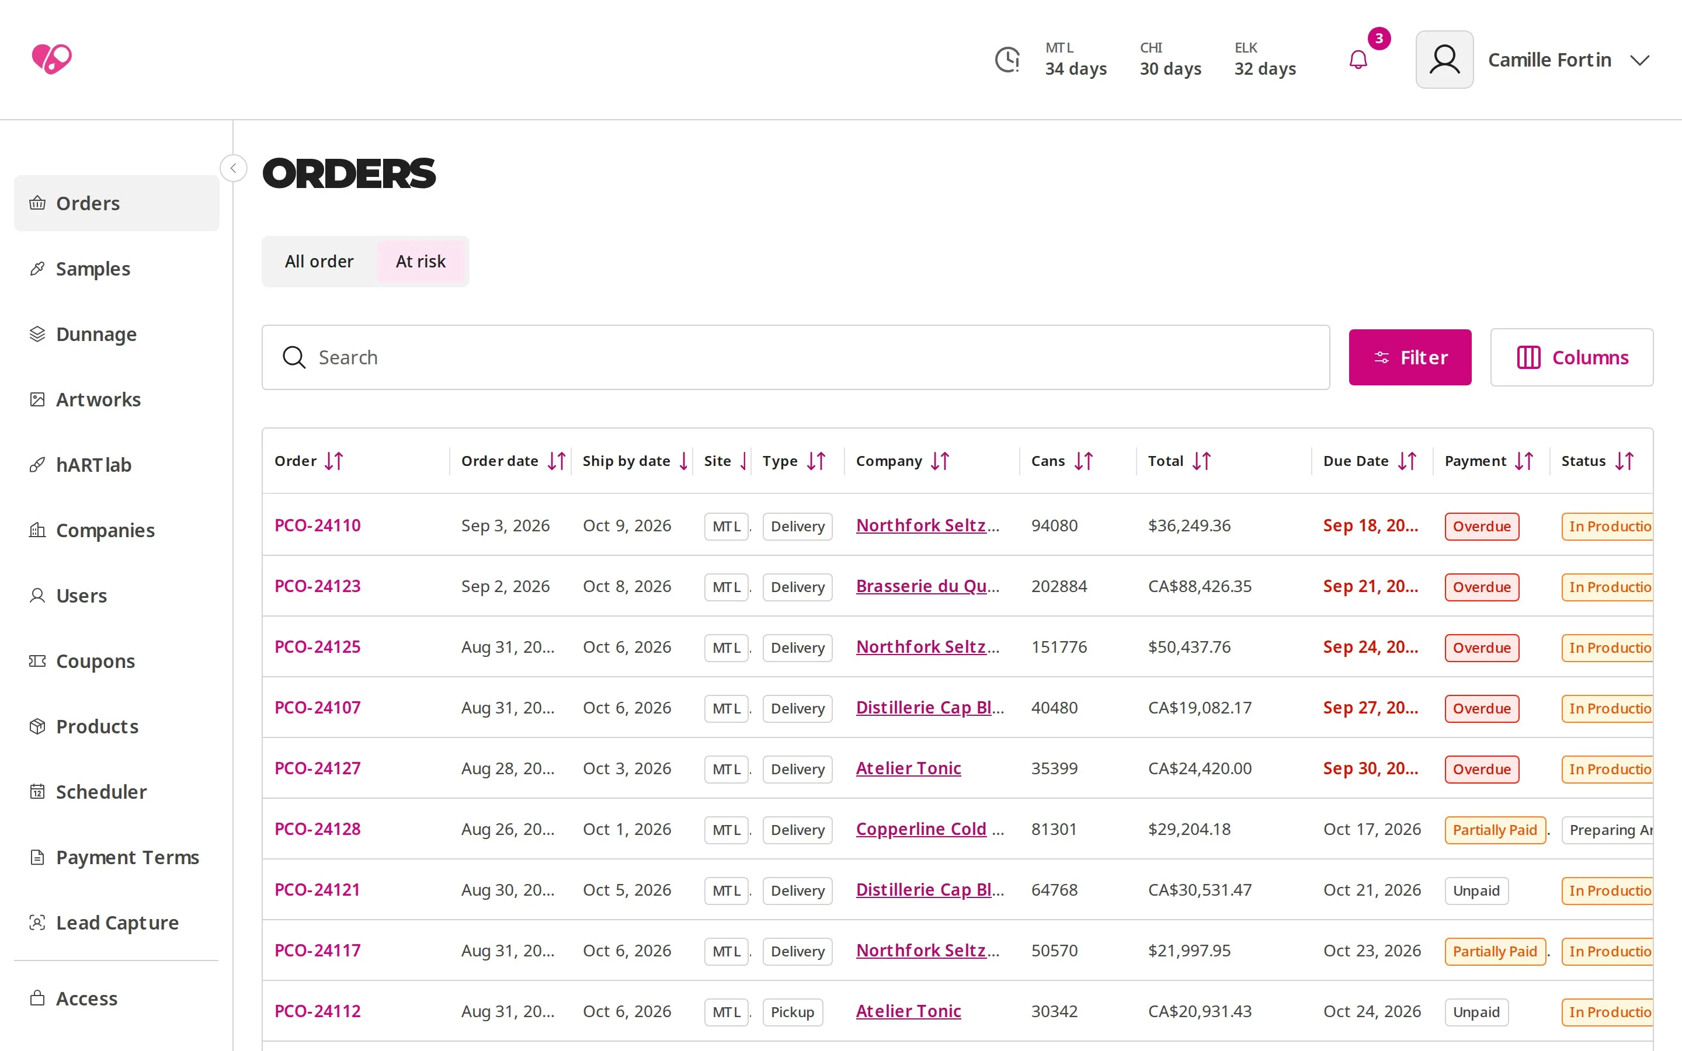Sort by Company column arrows
Viewport: 1682px width, 1051px height.
[940, 461]
